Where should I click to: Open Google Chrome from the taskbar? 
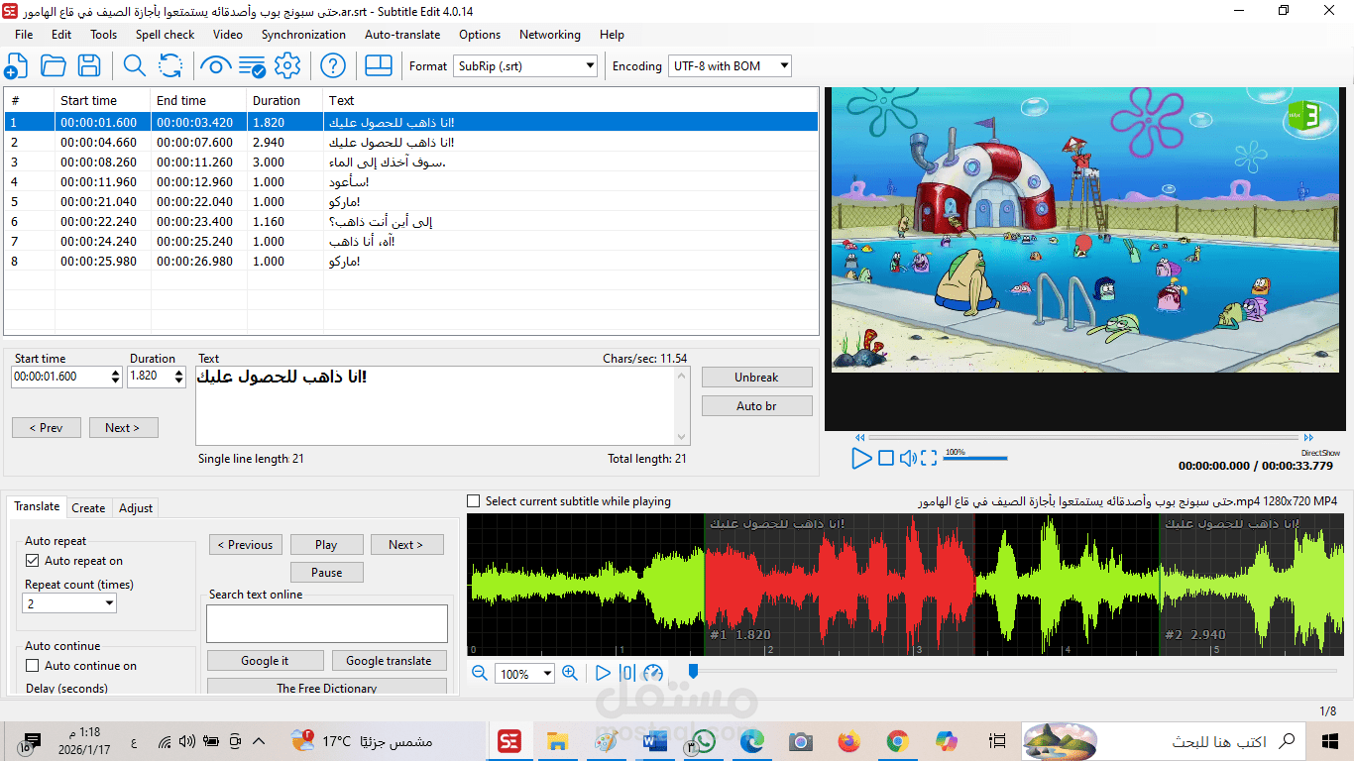897,741
